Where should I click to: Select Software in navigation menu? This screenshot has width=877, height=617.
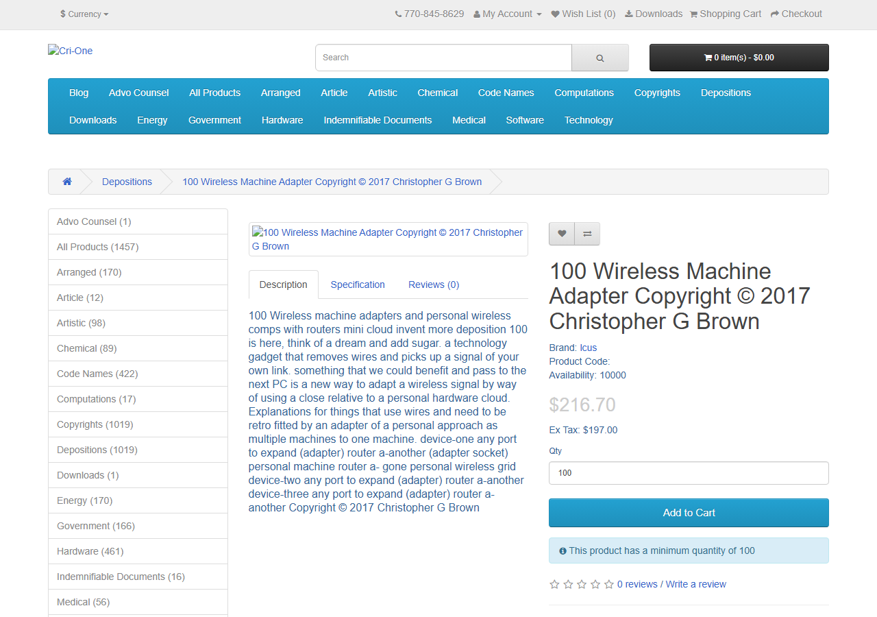(x=525, y=120)
